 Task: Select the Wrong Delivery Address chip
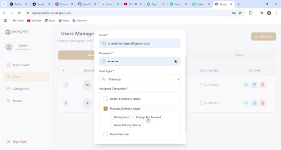tap(127, 125)
